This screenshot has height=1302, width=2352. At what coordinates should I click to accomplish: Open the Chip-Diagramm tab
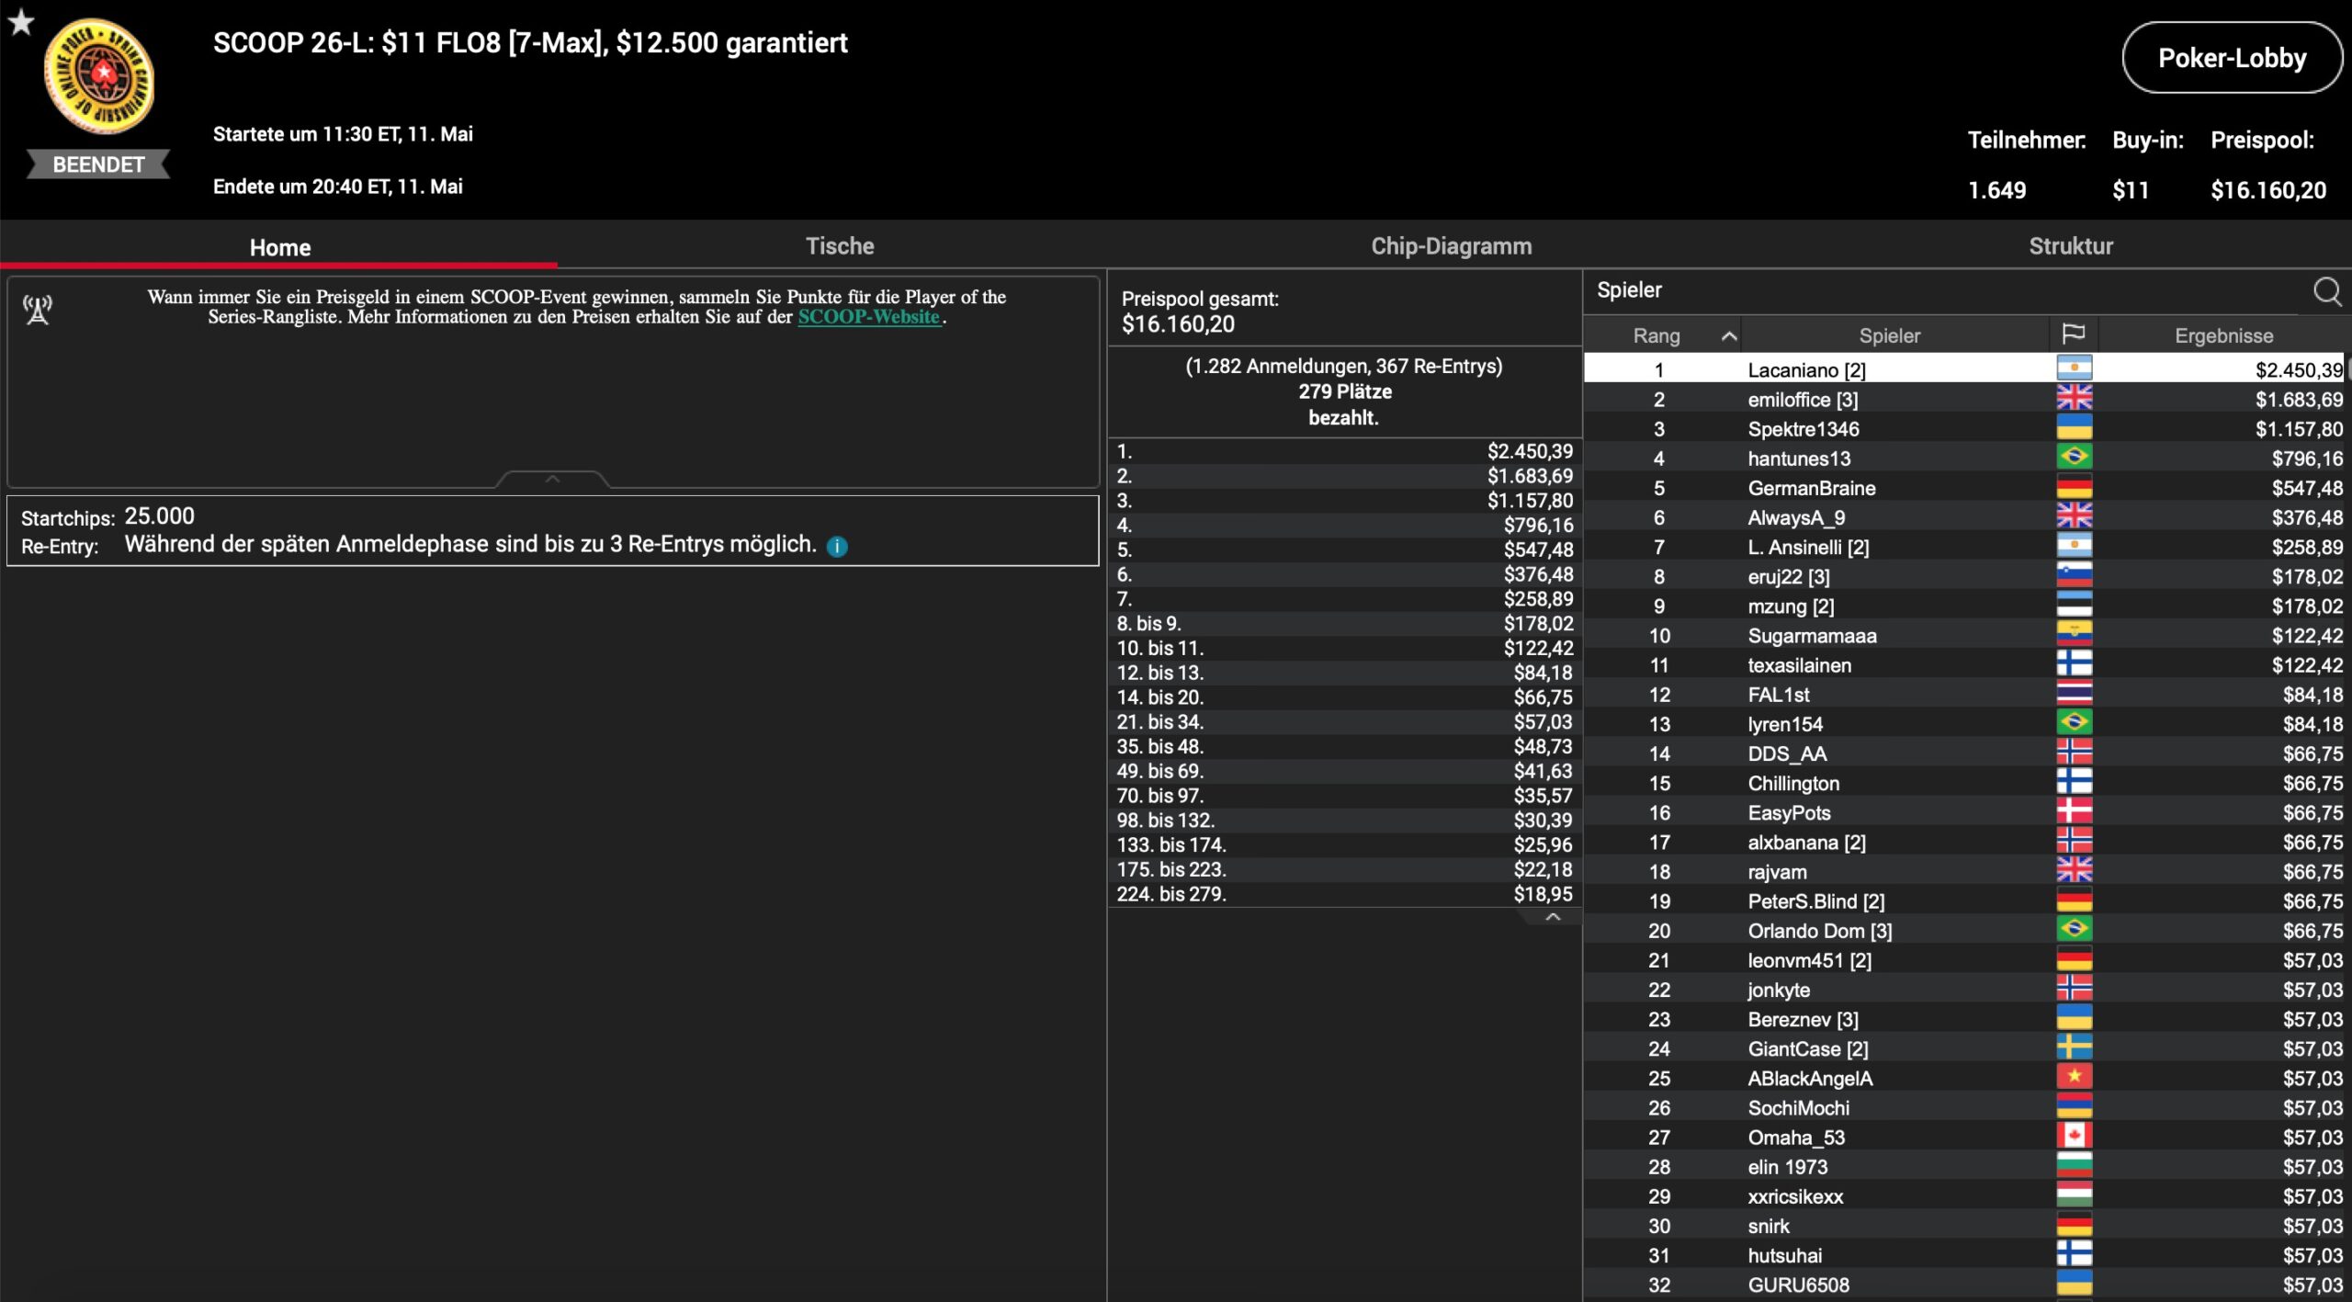click(1451, 246)
